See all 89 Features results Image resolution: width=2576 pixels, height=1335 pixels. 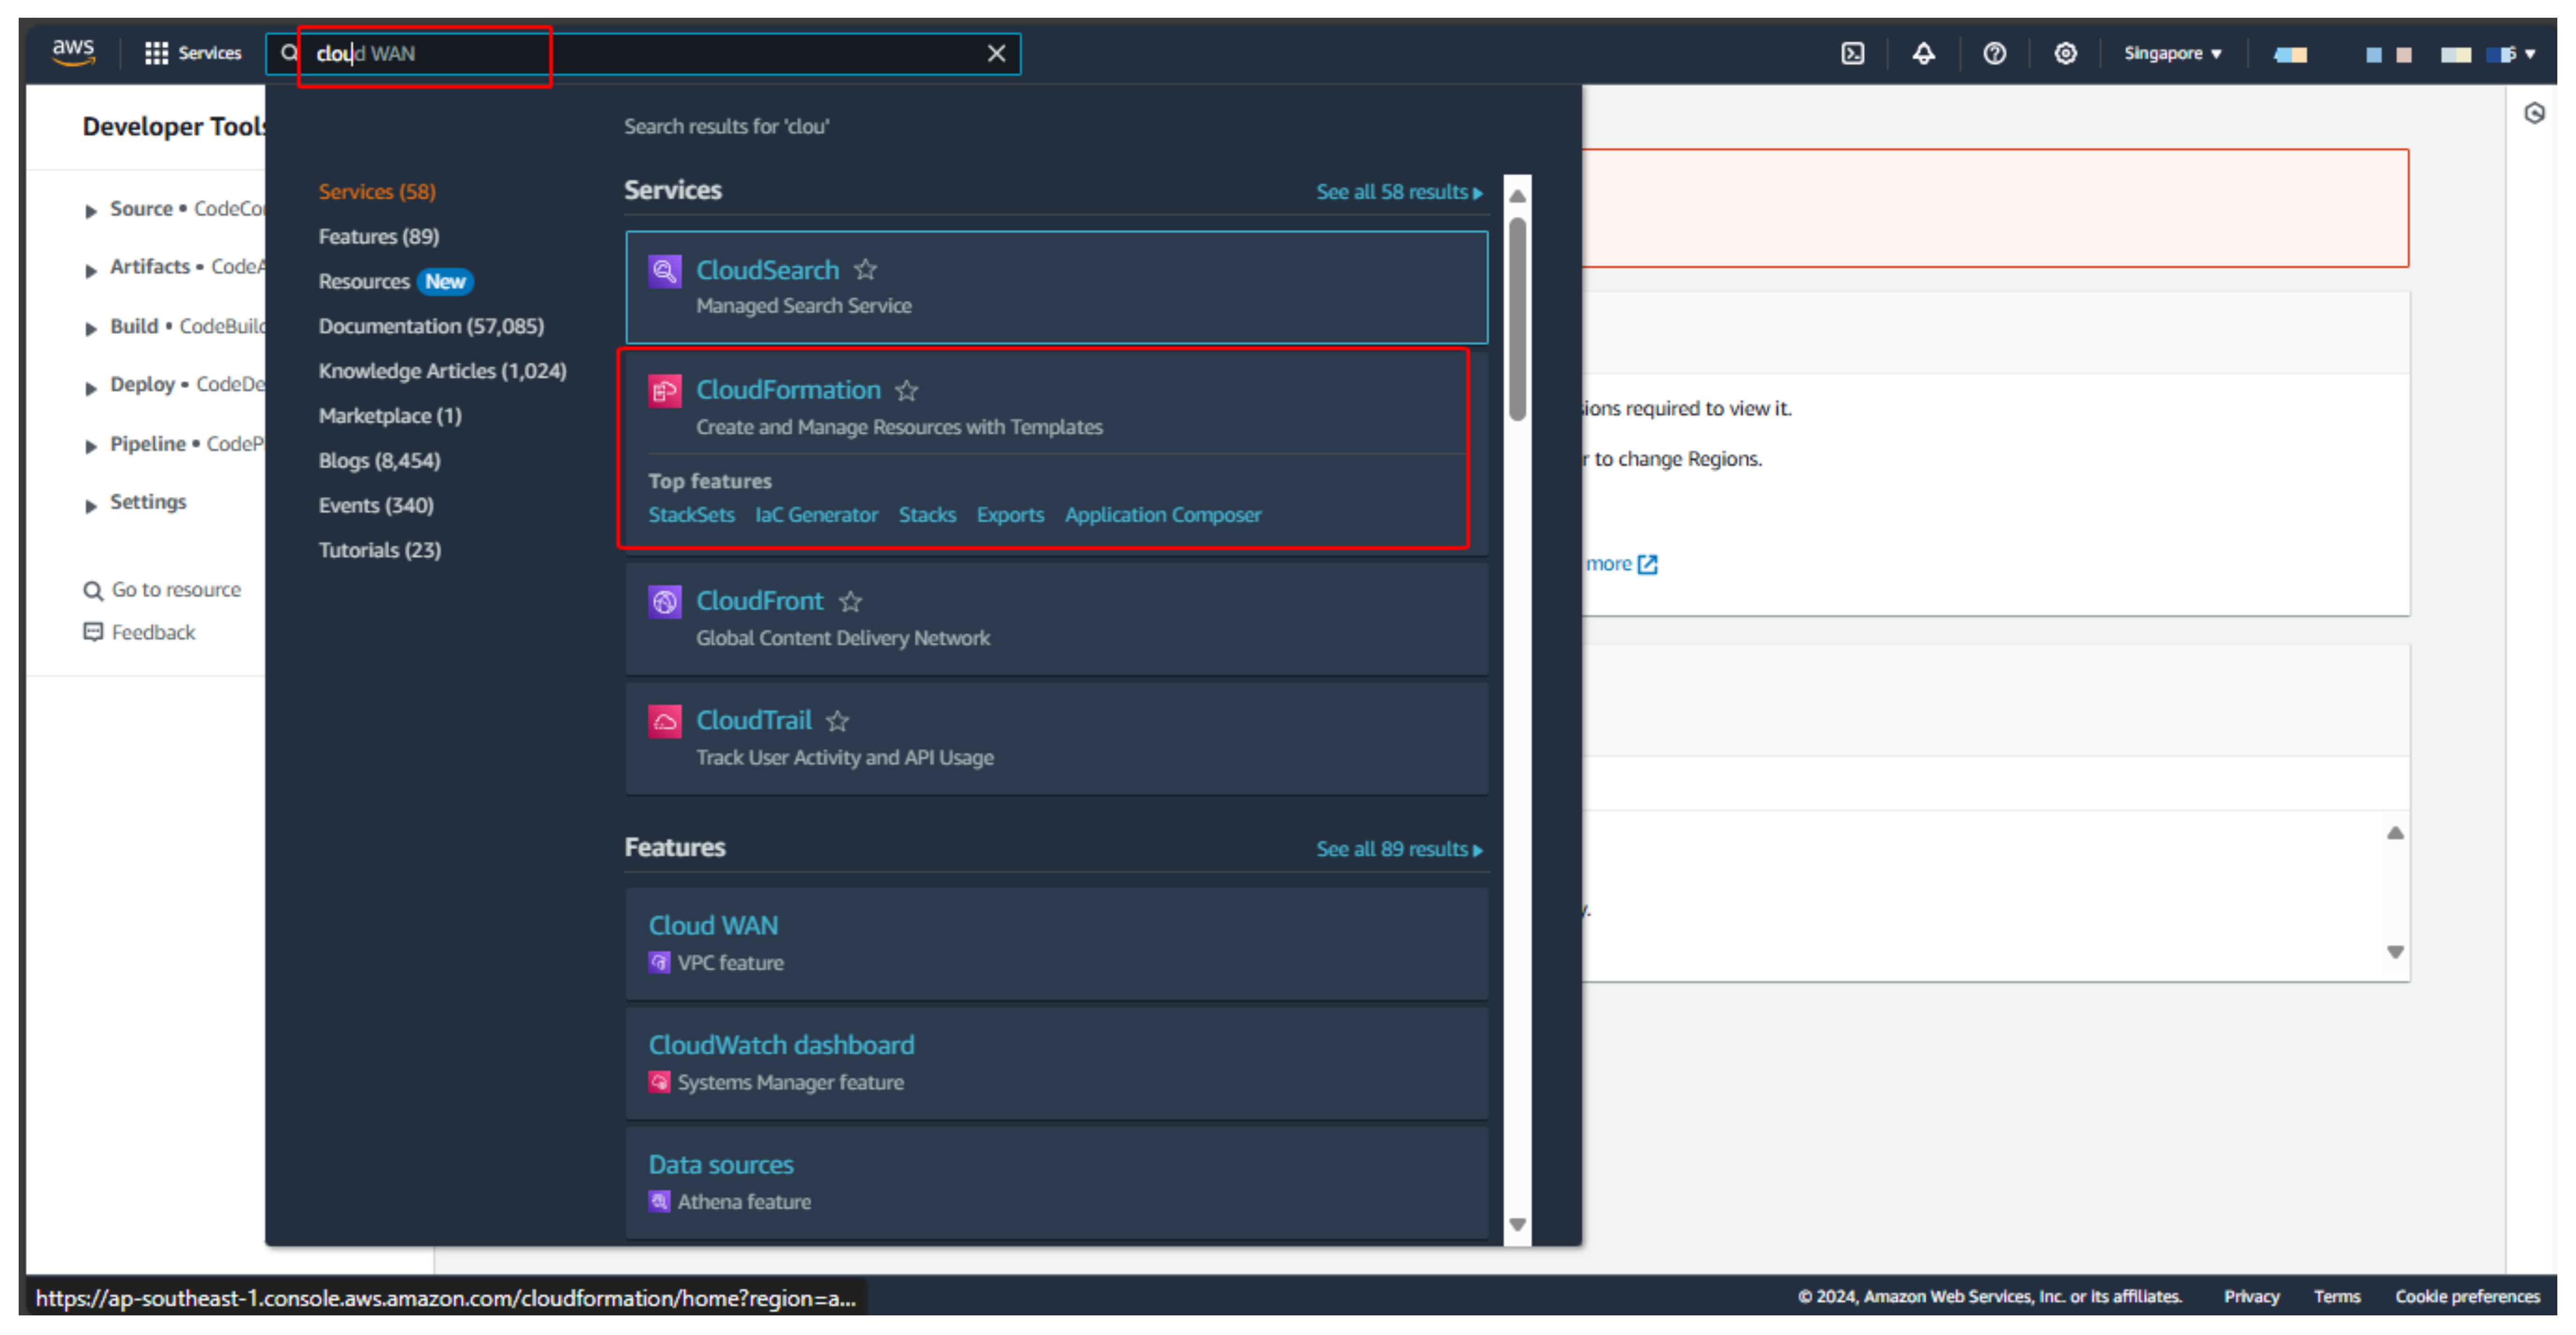pyautogui.click(x=1399, y=850)
